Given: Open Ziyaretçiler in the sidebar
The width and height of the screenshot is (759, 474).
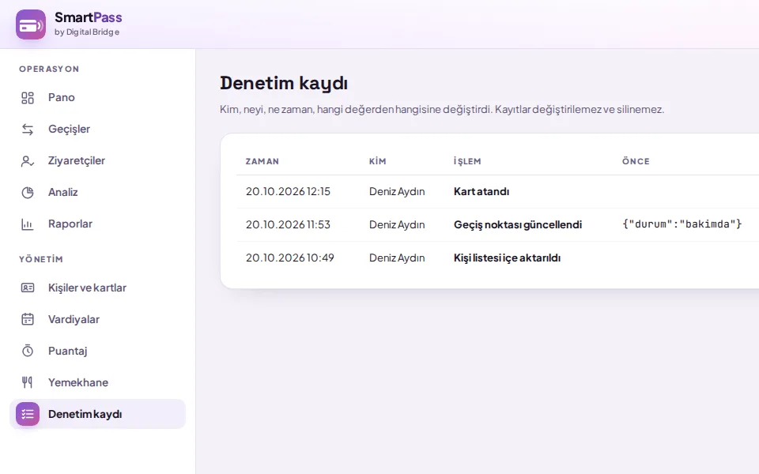Looking at the screenshot, I should [97, 160].
